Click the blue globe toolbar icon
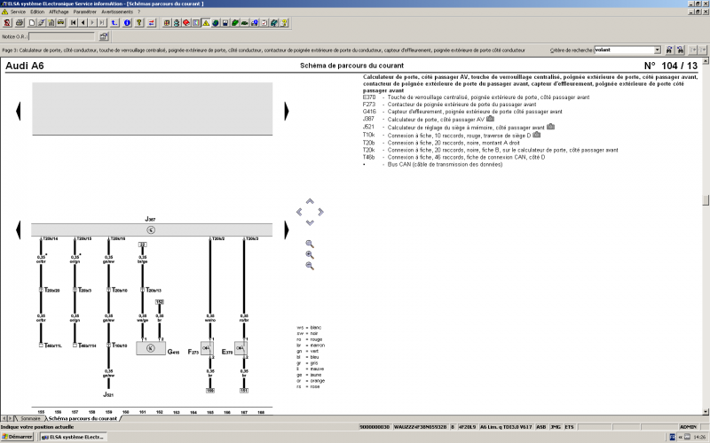710x443 pixels. click(x=216, y=23)
